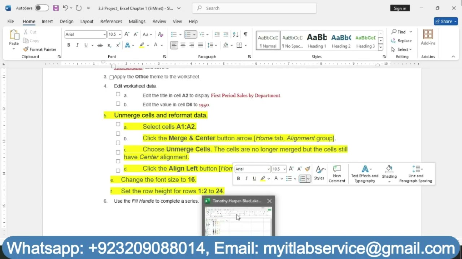
Task: Click Increase Indent icon in Paragraph group
Action: [x=226, y=34]
